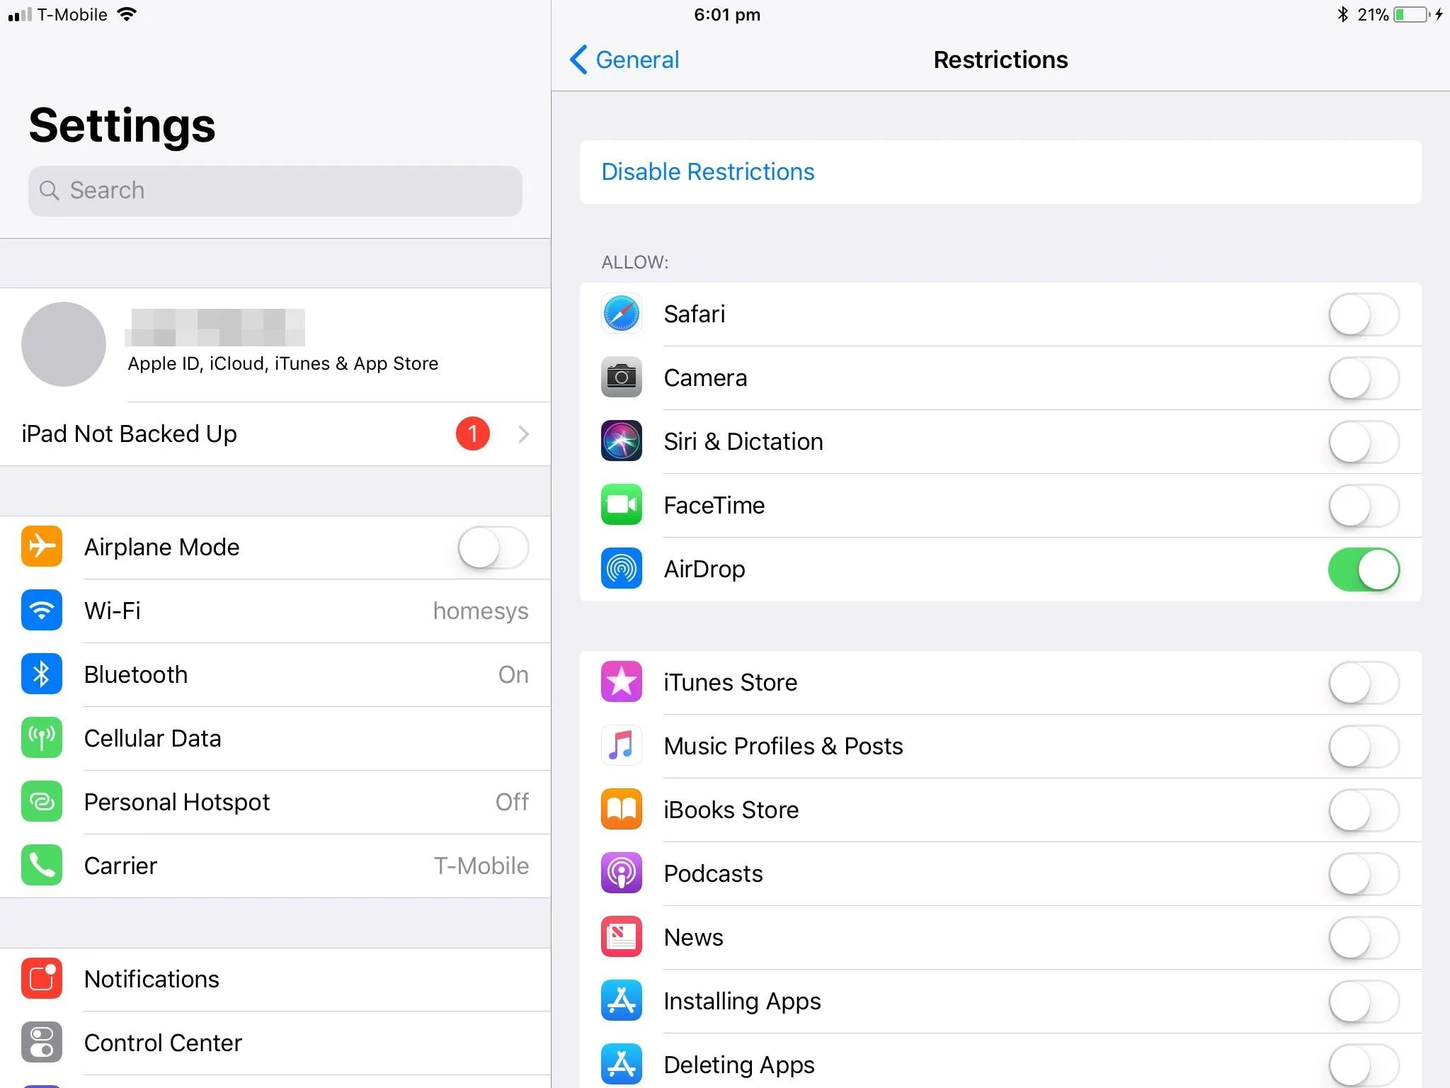Go back to General
The height and width of the screenshot is (1088, 1450).
pyautogui.click(x=624, y=60)
